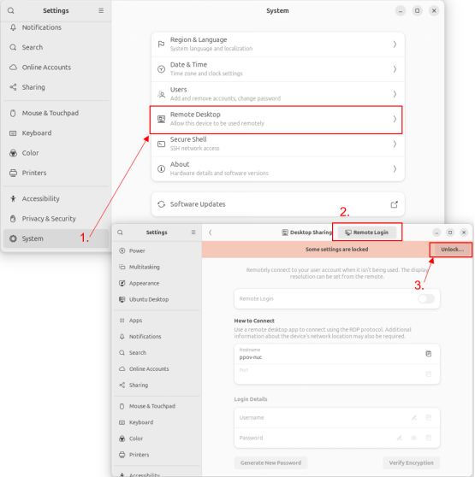Click search icon in lower Settings window
Viewport: 475px width, 477px height.
[x=121, y=233]
